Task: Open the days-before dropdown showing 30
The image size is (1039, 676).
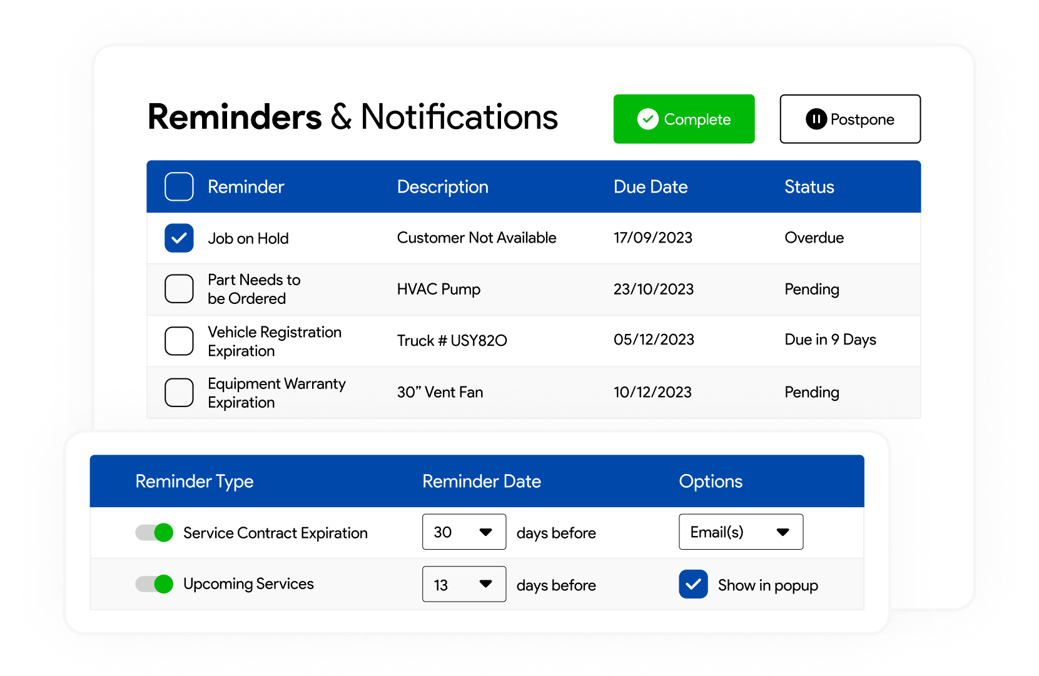Action: pyautogui.click(x=464, y=532)
